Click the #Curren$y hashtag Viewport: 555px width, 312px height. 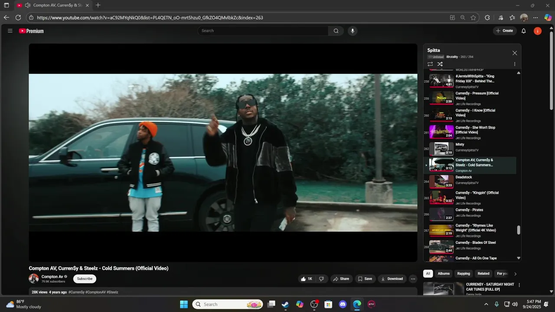(x=76, y=292)
